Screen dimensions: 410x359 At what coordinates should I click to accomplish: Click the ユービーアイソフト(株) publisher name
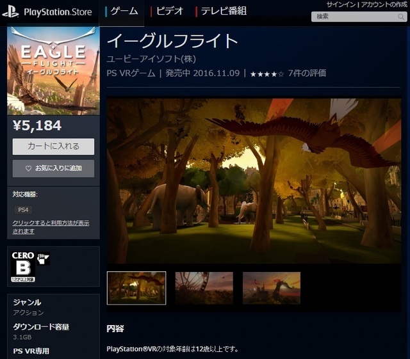click(x=151, y=59)
